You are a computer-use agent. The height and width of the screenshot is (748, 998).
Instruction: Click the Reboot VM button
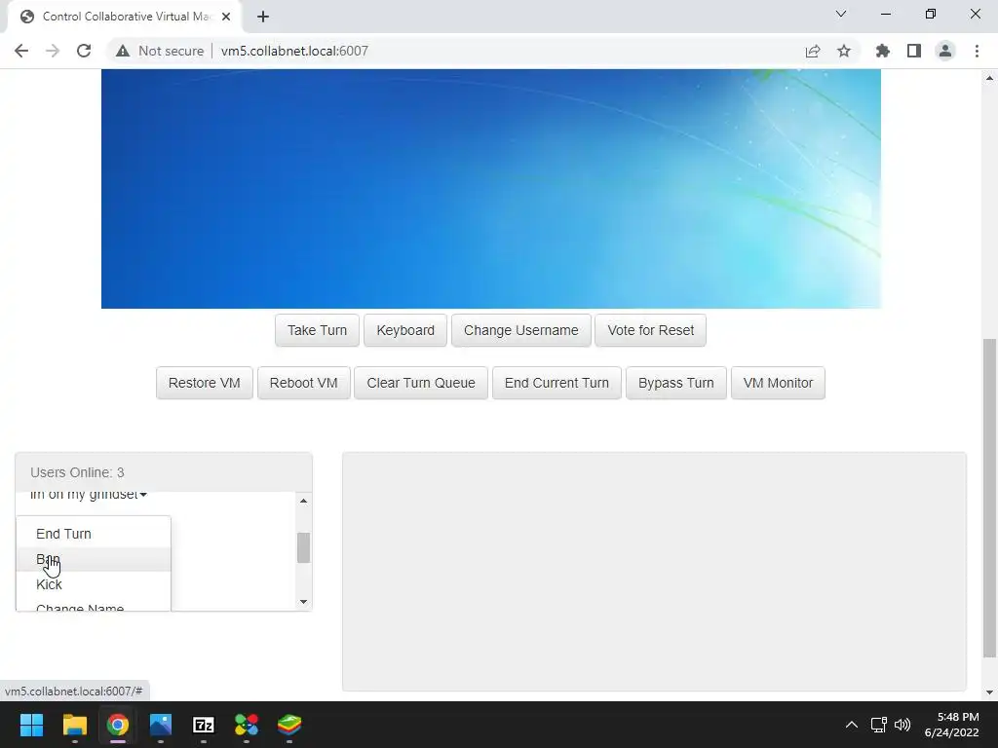coord(304,383)
